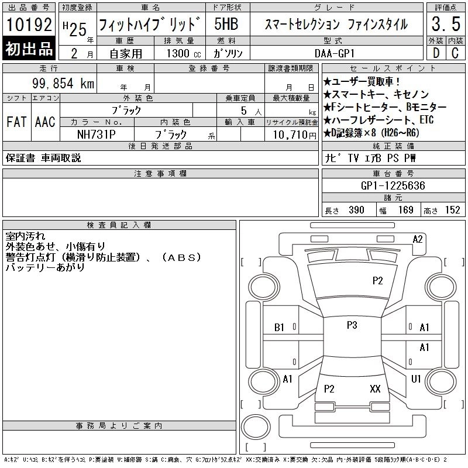Click the star before ユーザー買取車!
Viewport: 468px width, 468px height.
point(327,81)
